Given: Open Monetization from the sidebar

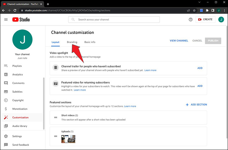Looking at the screenshot, I should [x=20, y=109].
